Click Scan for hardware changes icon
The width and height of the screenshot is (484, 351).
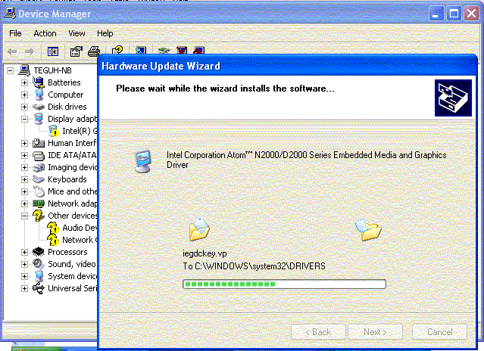pyautogui.click(x=141, y=50)
